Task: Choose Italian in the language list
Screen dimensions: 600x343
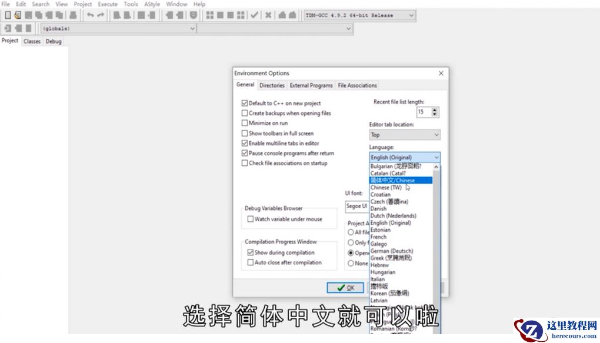Action: [x=401, y=279]
